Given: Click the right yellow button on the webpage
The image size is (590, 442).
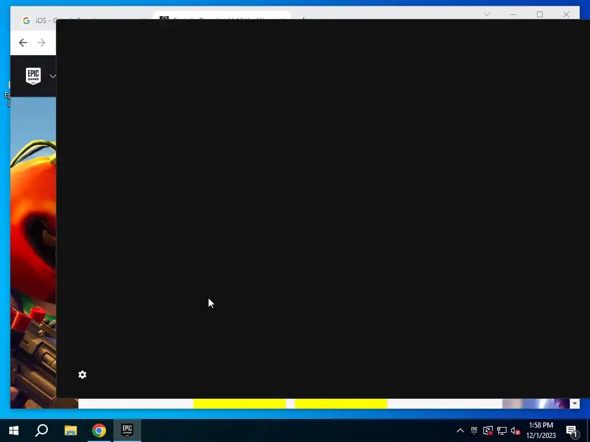Looking at the screenshot, I should (x=341, y=403).
